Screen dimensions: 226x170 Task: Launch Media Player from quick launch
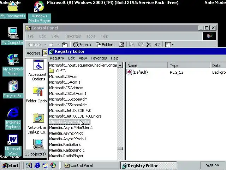coord(53,165)
